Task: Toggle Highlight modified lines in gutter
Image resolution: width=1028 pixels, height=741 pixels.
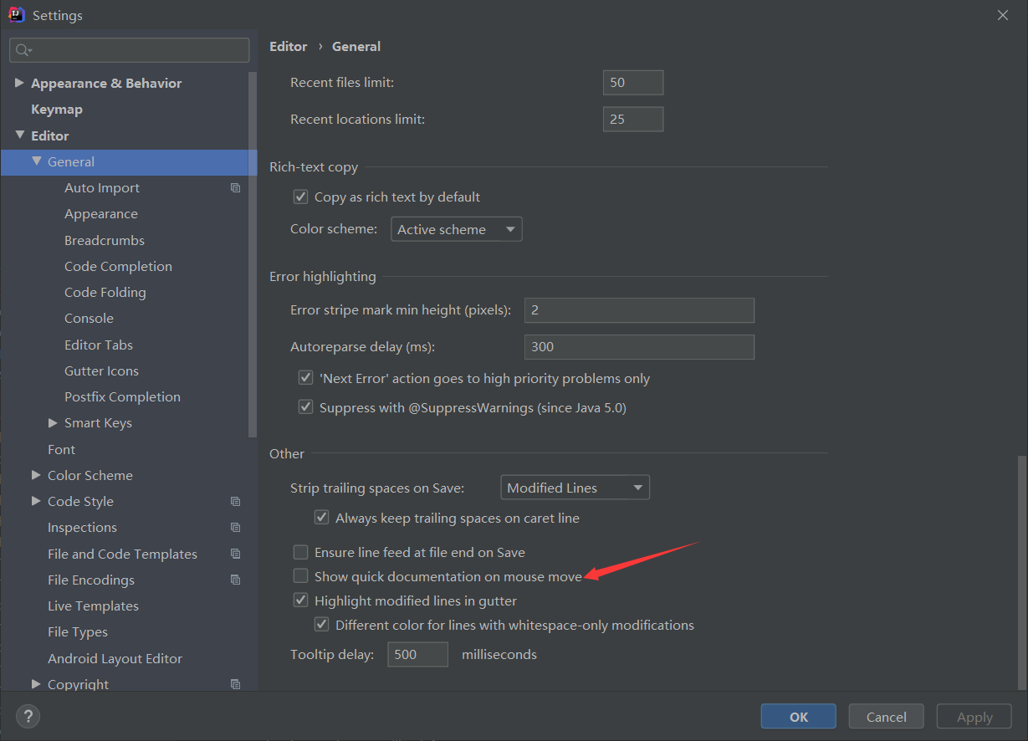Action: point(301,600)
